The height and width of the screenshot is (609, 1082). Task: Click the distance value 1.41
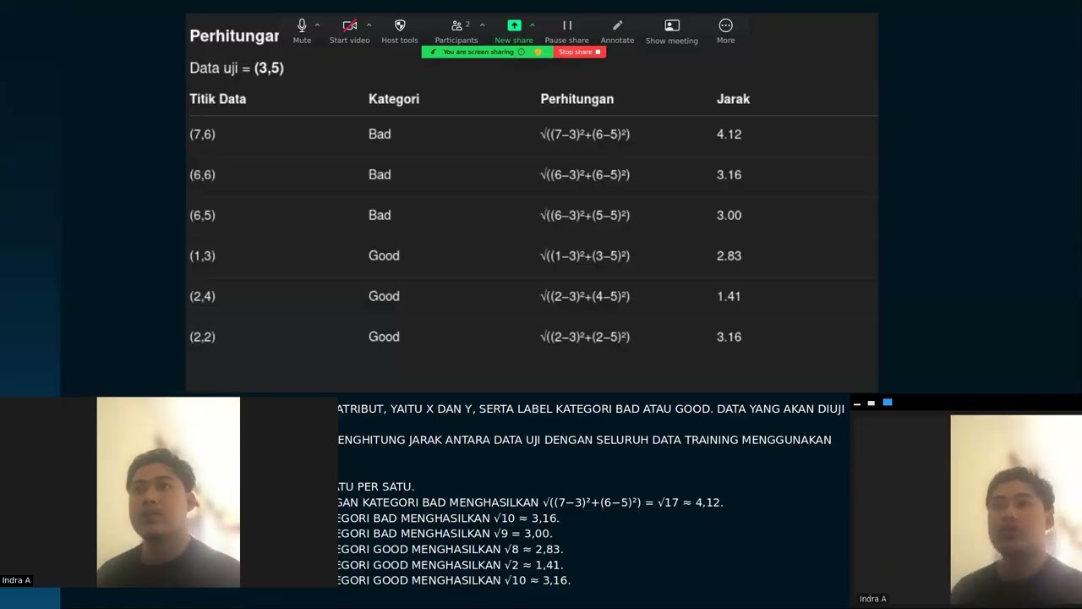coord(729,297)
